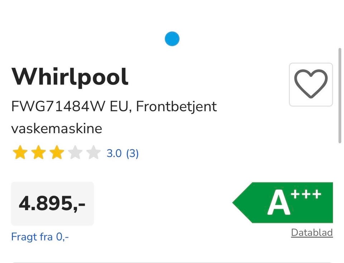The width and height of the screenshot is (344, 263).
Task: Open the Datablad link
Action: pos(312,233)
